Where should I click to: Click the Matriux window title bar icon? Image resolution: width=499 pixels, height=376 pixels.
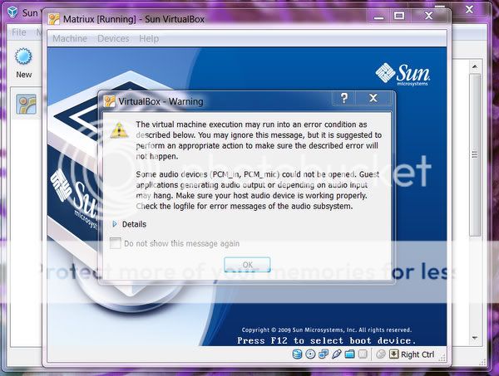[x=54, y=19]
